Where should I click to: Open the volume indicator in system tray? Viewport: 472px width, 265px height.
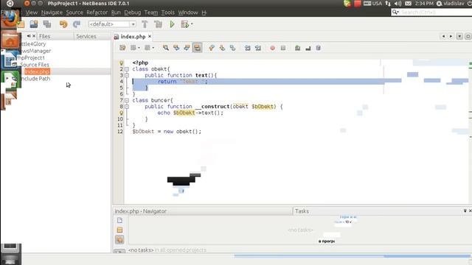pos(398,4)
